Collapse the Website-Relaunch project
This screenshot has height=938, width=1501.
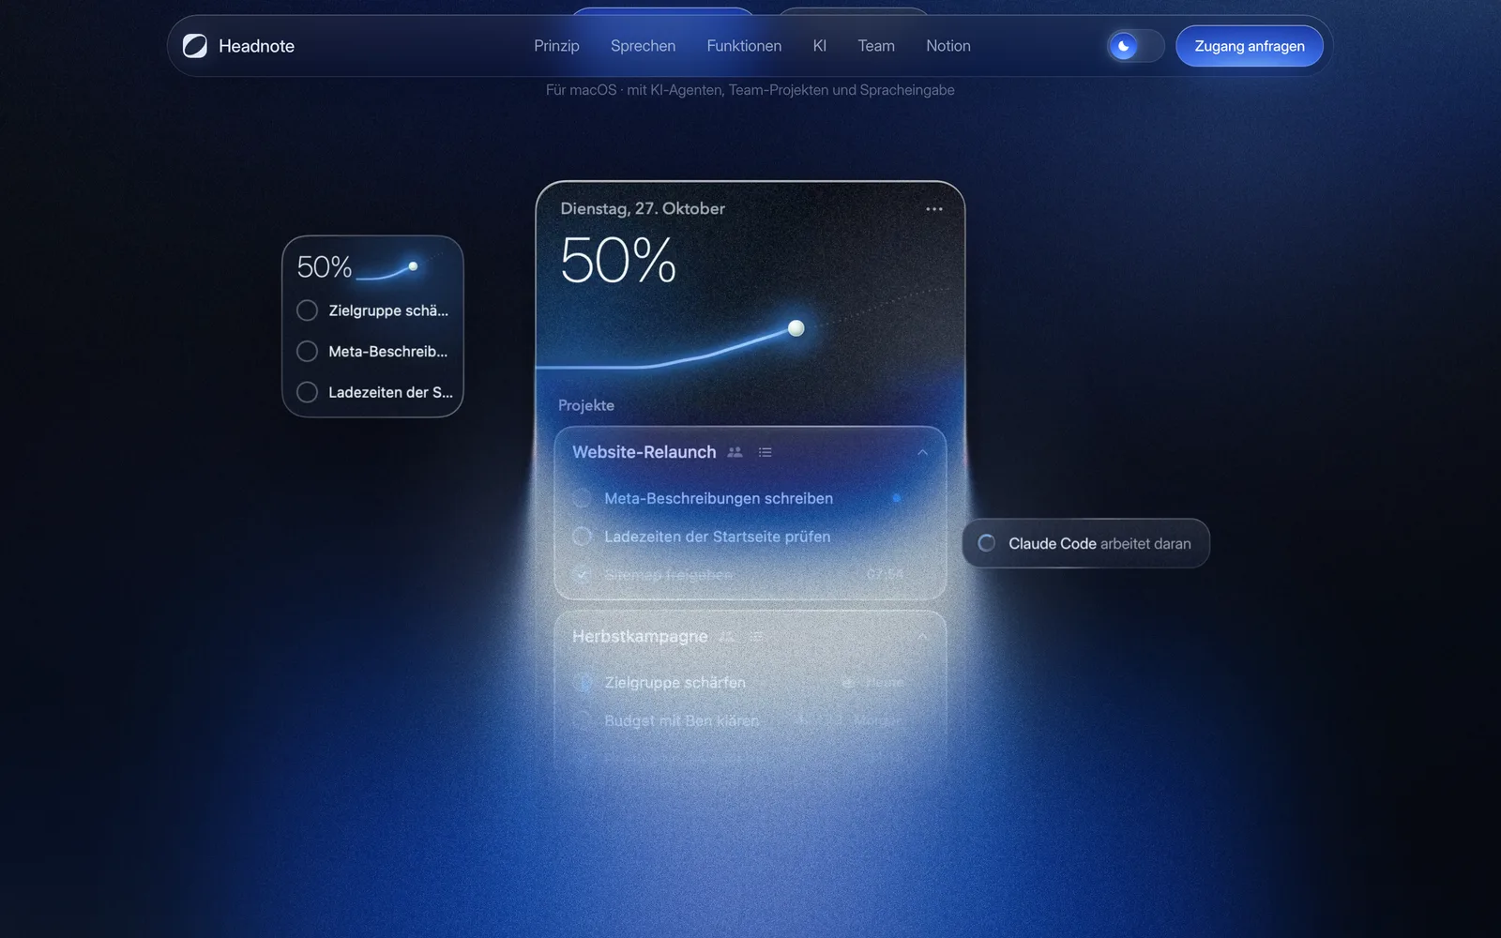pyautogui.click(x=922, y=452)
